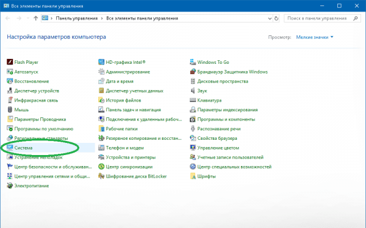Open the Windows To Go icon

click(x=193, y=62)
